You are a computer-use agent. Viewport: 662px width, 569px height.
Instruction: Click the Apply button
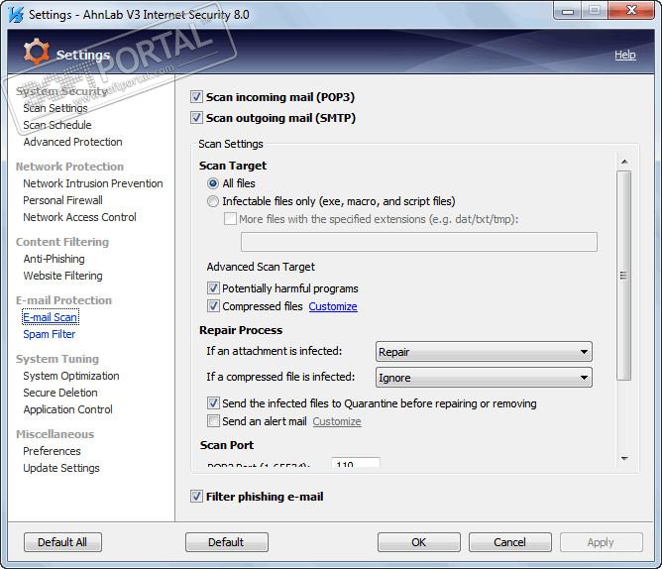point(602,542)
